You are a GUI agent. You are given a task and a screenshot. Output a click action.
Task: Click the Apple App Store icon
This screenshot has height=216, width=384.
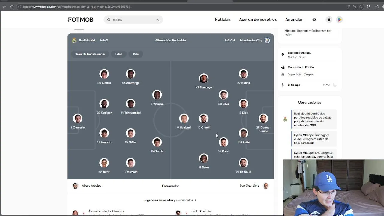click(x=329, y=19)
